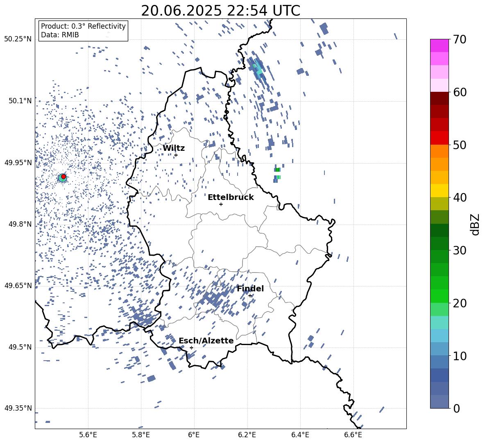
Task: Click the 6.2°E longitude label
Action: click(x=247, y=435)
